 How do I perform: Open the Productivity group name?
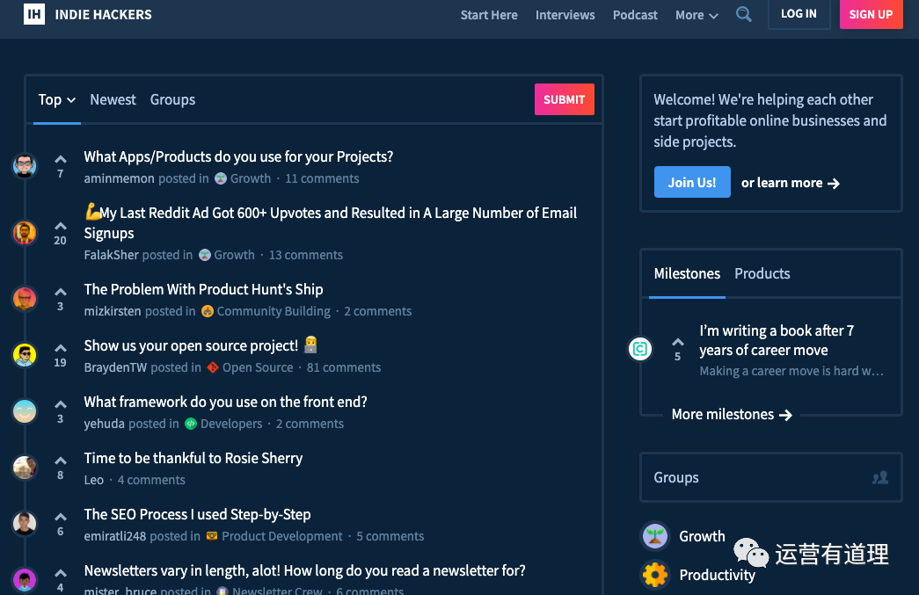pyautogui.click(x=718, y=575)
